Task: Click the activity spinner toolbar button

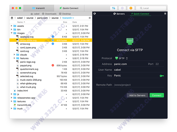Action: (x=122, y=8)
